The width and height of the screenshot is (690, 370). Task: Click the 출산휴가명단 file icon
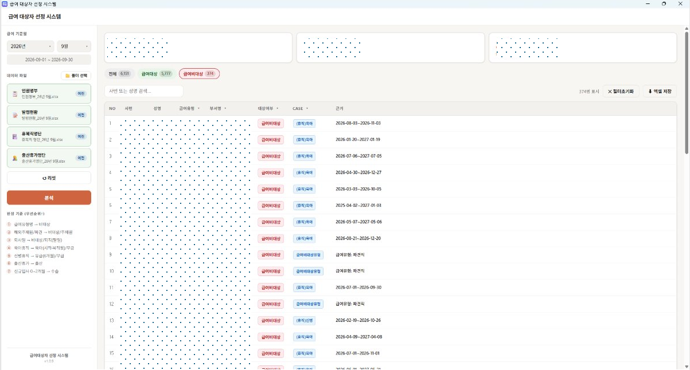coord(15,158)
